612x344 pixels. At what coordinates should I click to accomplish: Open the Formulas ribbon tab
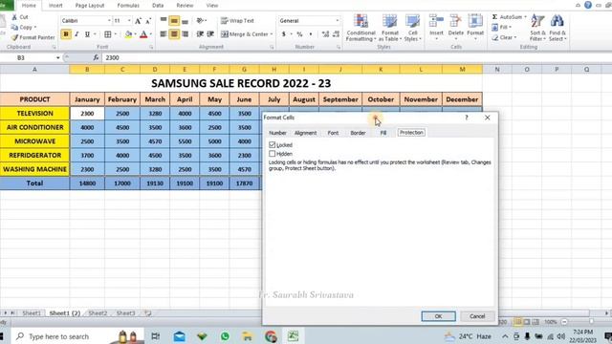tap(128, 6)
